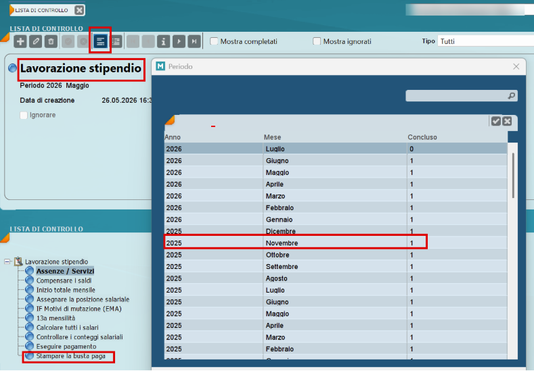
Task: Select period row 2025 Settembre
Action: click(x=336, y=267)
